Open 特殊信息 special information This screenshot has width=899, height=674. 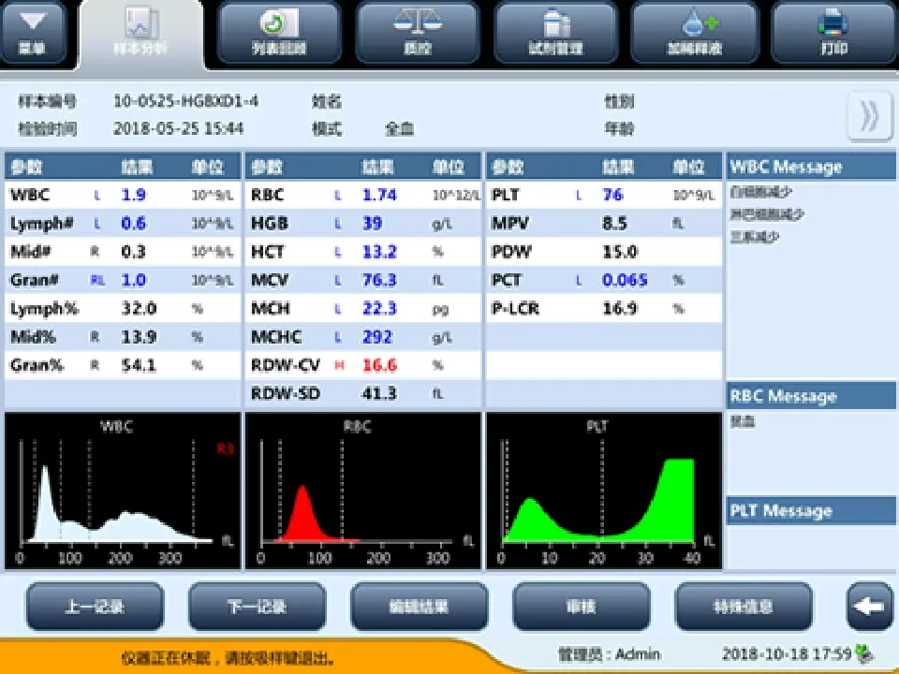[743, 607]
